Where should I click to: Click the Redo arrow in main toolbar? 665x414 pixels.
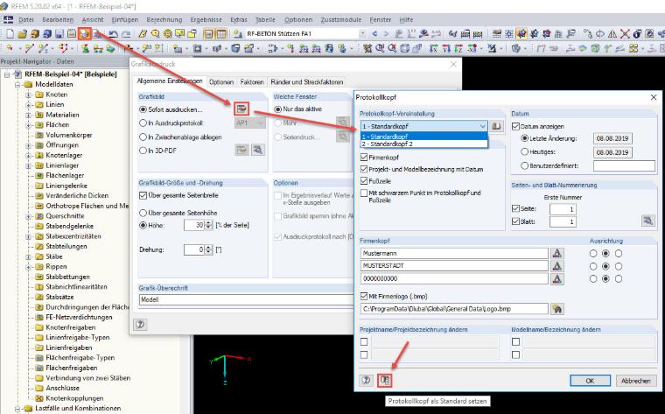click(x=126, y=34)
